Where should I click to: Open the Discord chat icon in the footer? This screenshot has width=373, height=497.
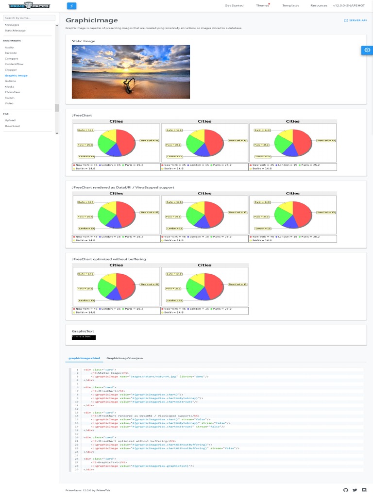click(x=364, y=490)
